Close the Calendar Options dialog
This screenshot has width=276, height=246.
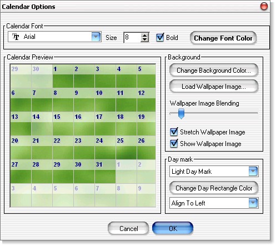tap(264, 6)
